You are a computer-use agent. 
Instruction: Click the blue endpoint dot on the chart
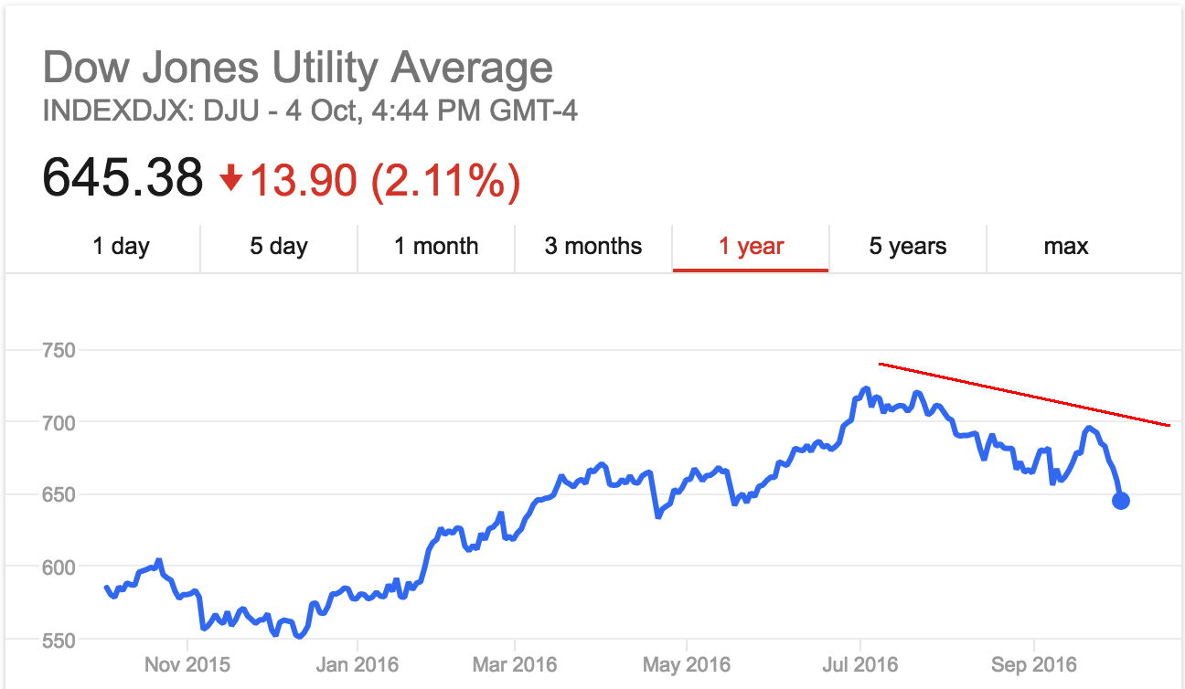tap(1120, 501)
